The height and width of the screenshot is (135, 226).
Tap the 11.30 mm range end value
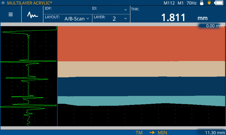212,132
